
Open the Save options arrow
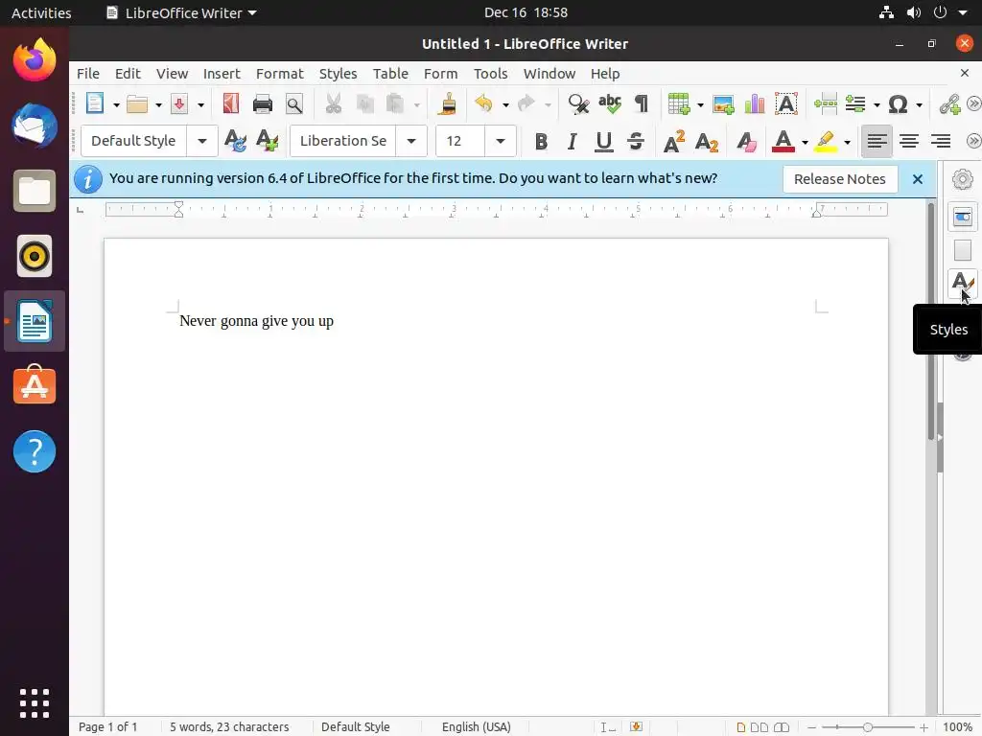click(200, 104)
